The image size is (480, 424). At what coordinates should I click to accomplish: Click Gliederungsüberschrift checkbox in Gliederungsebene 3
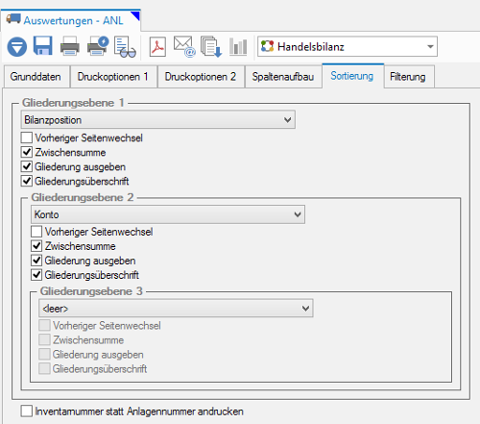(44, 368)
